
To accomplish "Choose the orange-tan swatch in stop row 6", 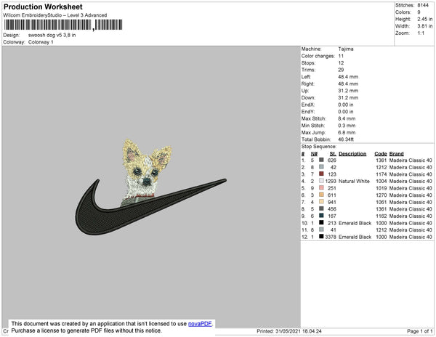I will tap(321, 195).
